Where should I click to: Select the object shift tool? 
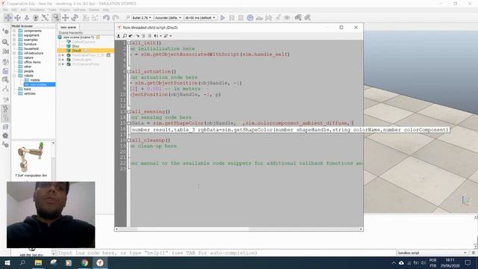coord(65,18)
